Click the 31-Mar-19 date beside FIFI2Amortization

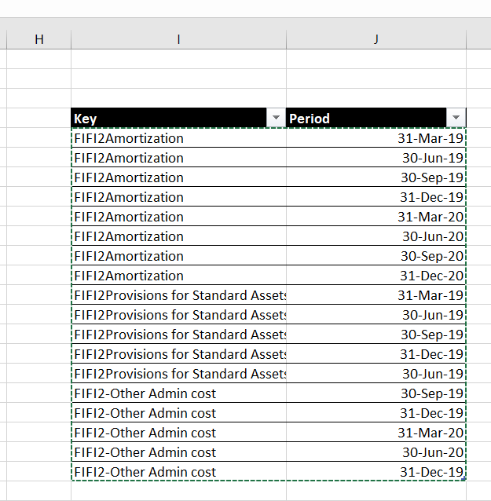(376, 138)
